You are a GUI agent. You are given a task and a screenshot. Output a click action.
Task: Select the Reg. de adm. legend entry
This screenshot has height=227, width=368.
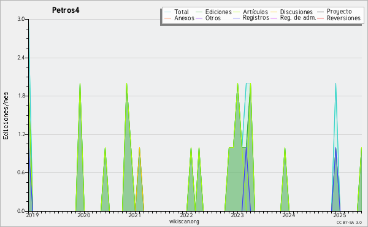293,18
